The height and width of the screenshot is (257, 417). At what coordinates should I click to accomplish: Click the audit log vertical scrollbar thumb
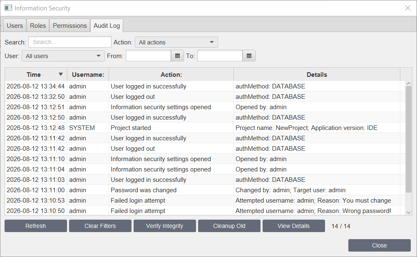409,139
